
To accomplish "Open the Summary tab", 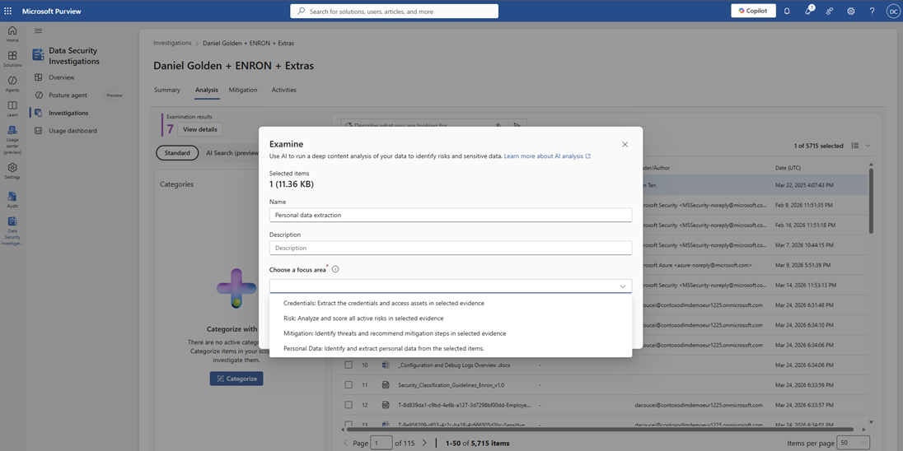I will click(167, 90).
